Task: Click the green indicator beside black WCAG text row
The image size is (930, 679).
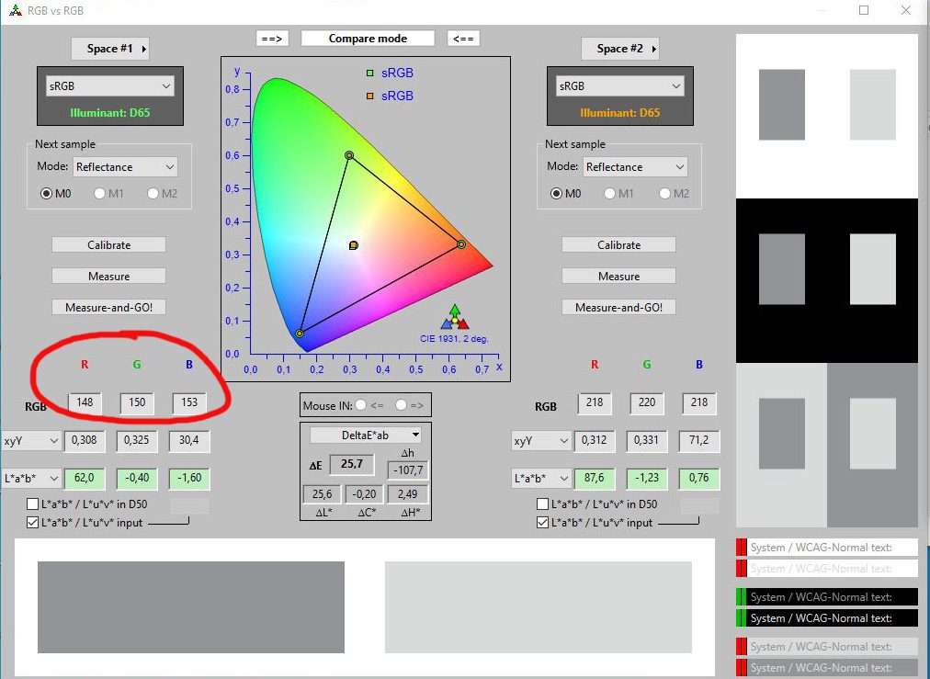Action: [741, 596]
